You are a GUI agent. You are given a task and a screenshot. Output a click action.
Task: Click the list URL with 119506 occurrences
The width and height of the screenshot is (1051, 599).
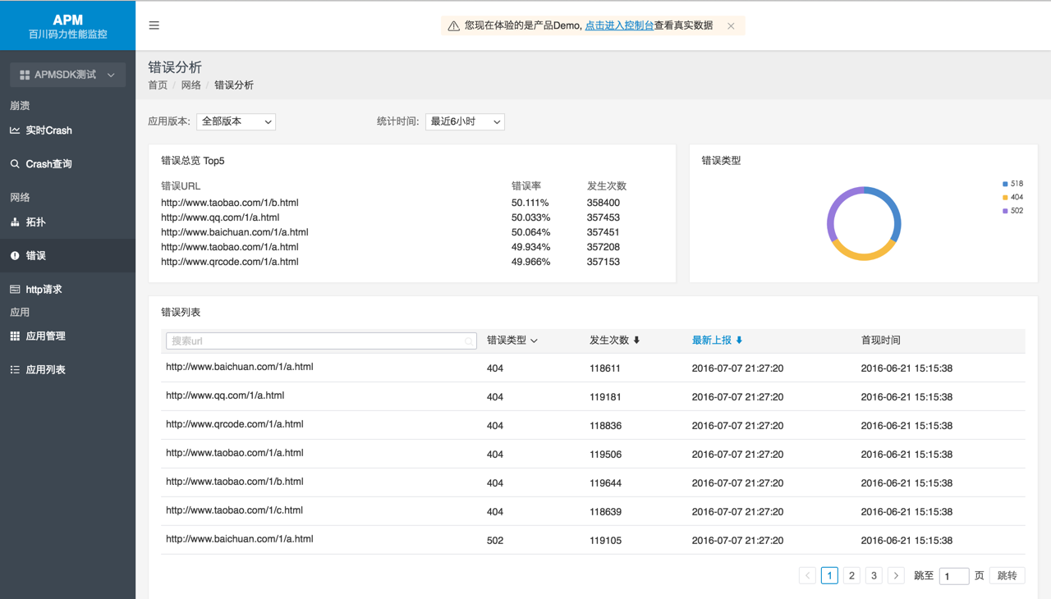click(x=235, y=453)
